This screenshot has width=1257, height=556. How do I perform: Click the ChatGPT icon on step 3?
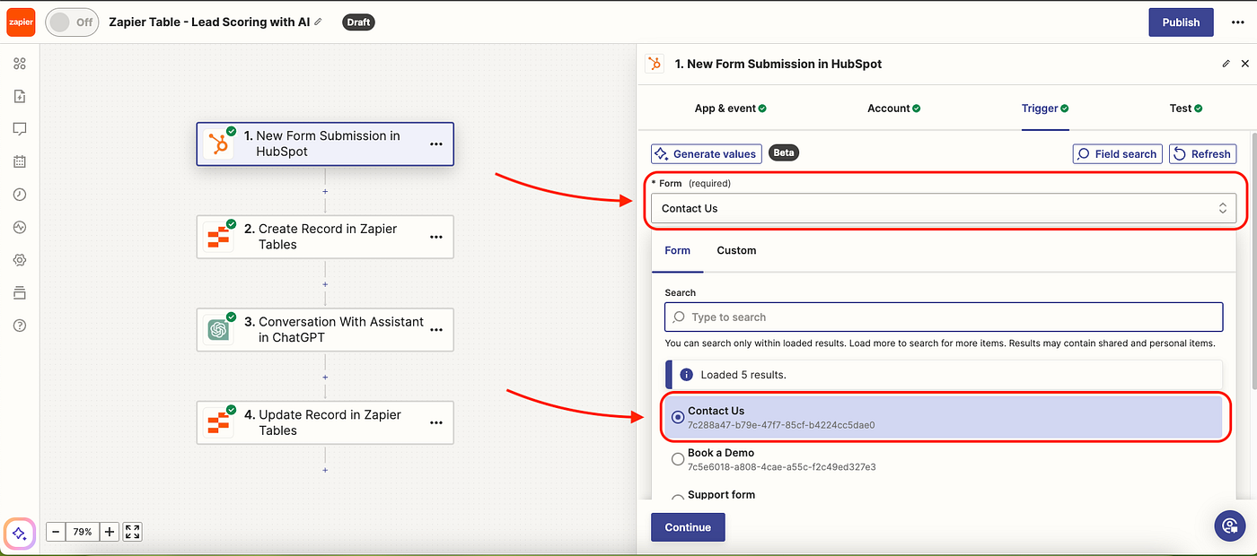tap(218, 330)
